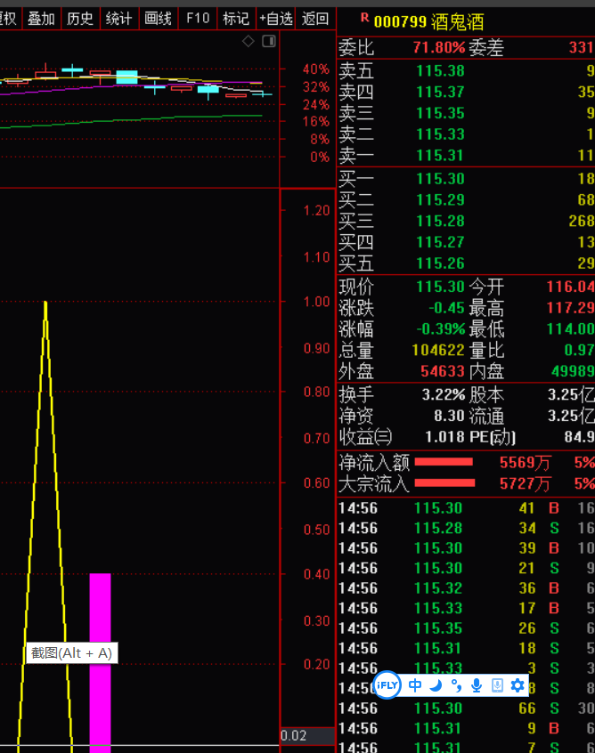The width and height of the screenshot is (595, 753).
Task: Open the F10 company info
Action: point(198,19)
